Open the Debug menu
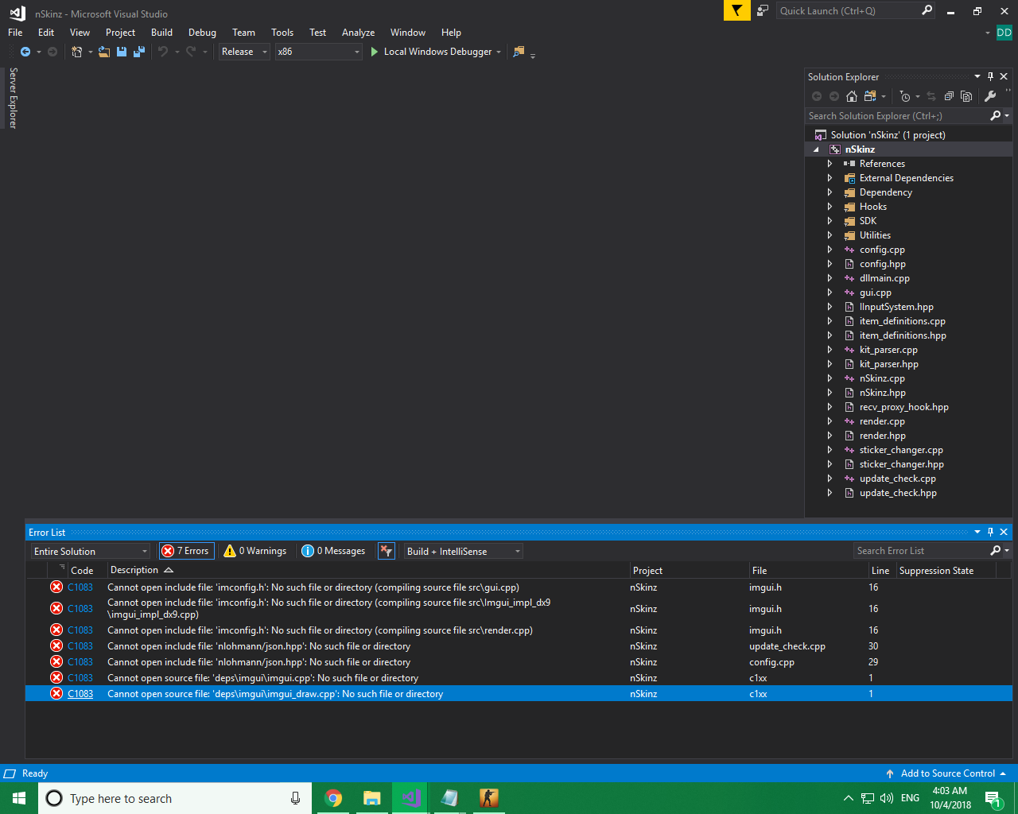1018x814 pixels. point(202,33)
